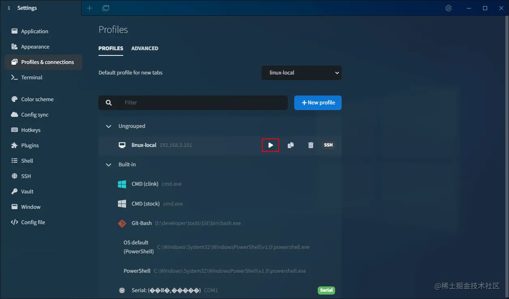Open the Config sync section
509x299 pixels.
coord(43,115)
